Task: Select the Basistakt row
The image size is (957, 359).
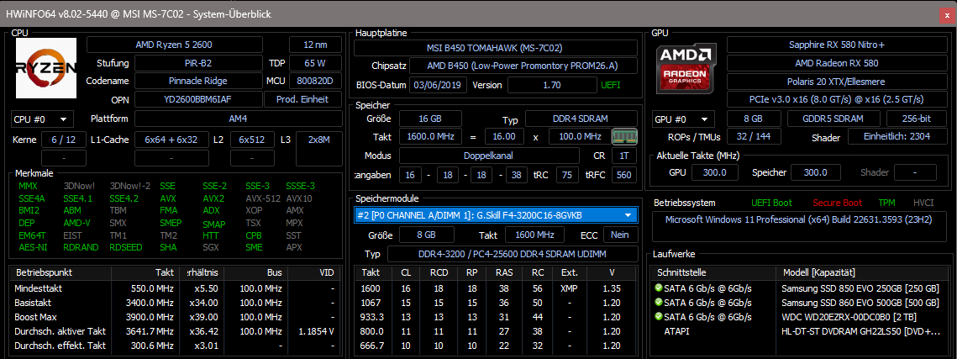Action: pyautogui.click(x=176, y=302)
